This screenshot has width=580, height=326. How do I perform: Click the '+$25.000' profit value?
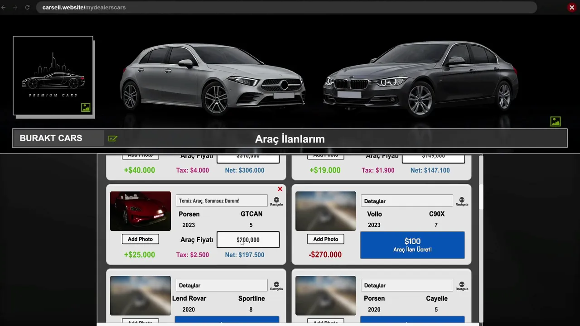pos(140,254)
